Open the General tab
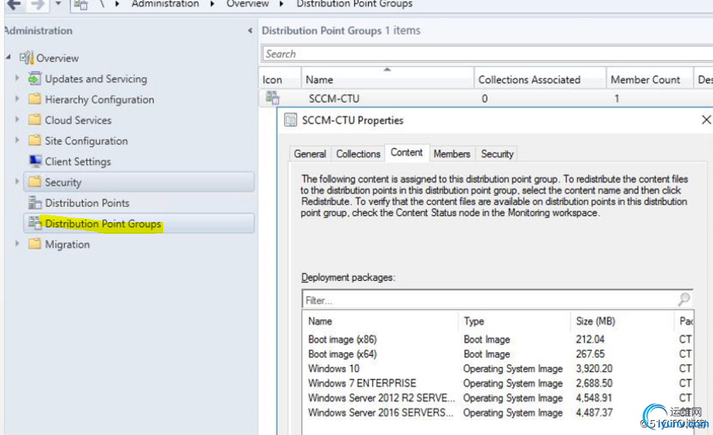This screenshot has height=435, width=713. pos(309,154)
